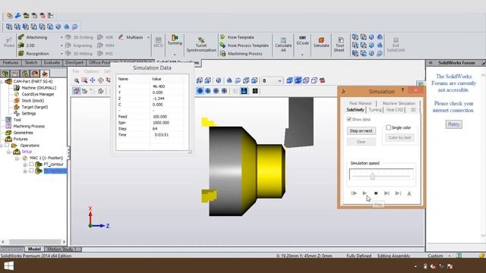Switch to the DimXpert tab
The height and width of the screenshot is (273, 486).
click(74, 63)
